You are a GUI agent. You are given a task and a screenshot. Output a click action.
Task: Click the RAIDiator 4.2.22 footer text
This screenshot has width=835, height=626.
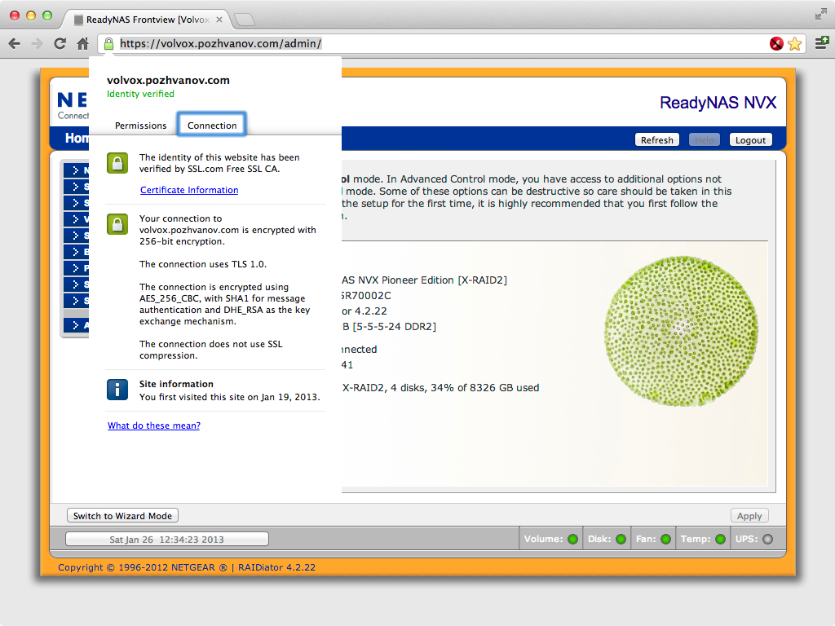click(x=276, y=567)
